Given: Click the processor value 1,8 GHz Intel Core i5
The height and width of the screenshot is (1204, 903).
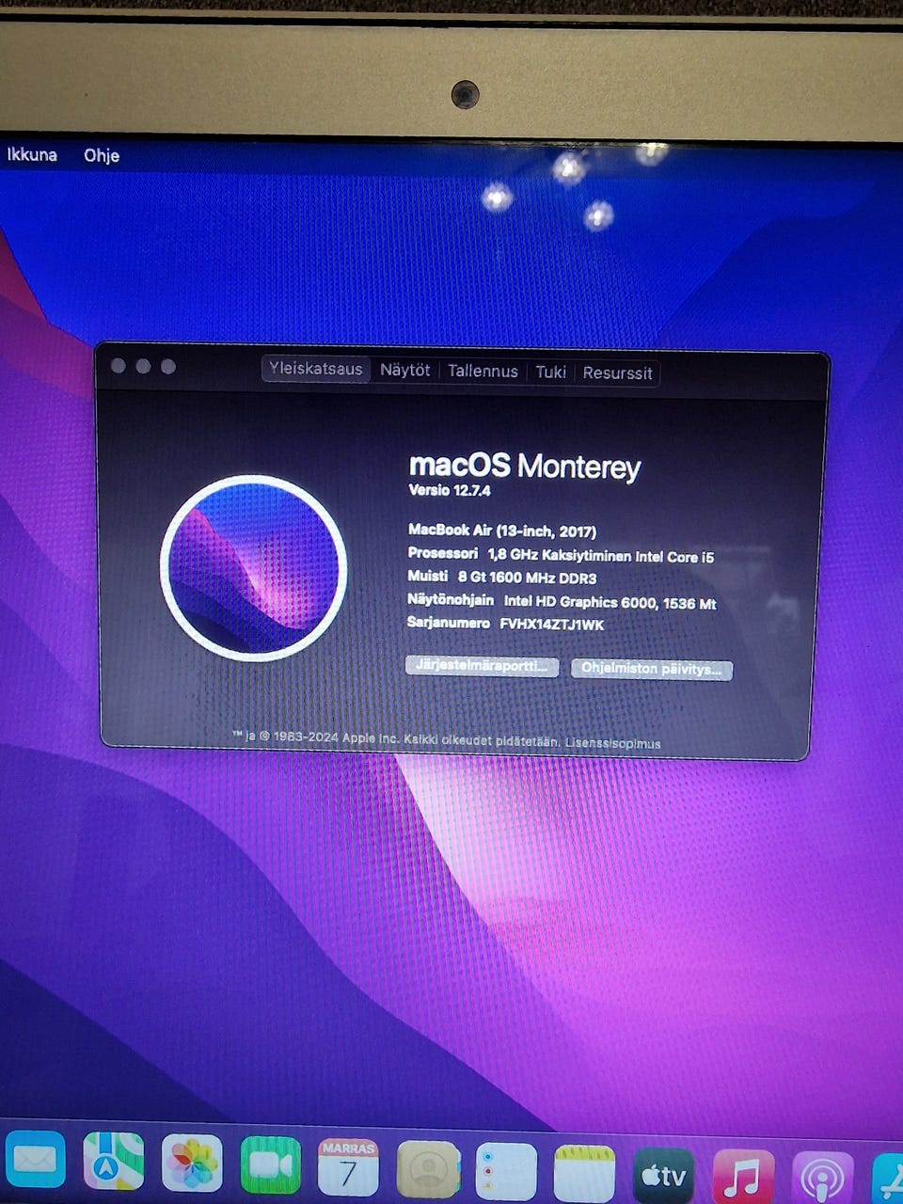Looking at the screenshot, I should pyautogui.click(x=600, y=556).
